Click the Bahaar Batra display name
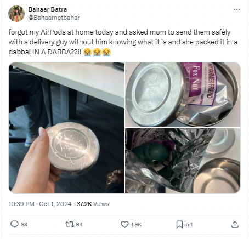 (x=48, y=9)
